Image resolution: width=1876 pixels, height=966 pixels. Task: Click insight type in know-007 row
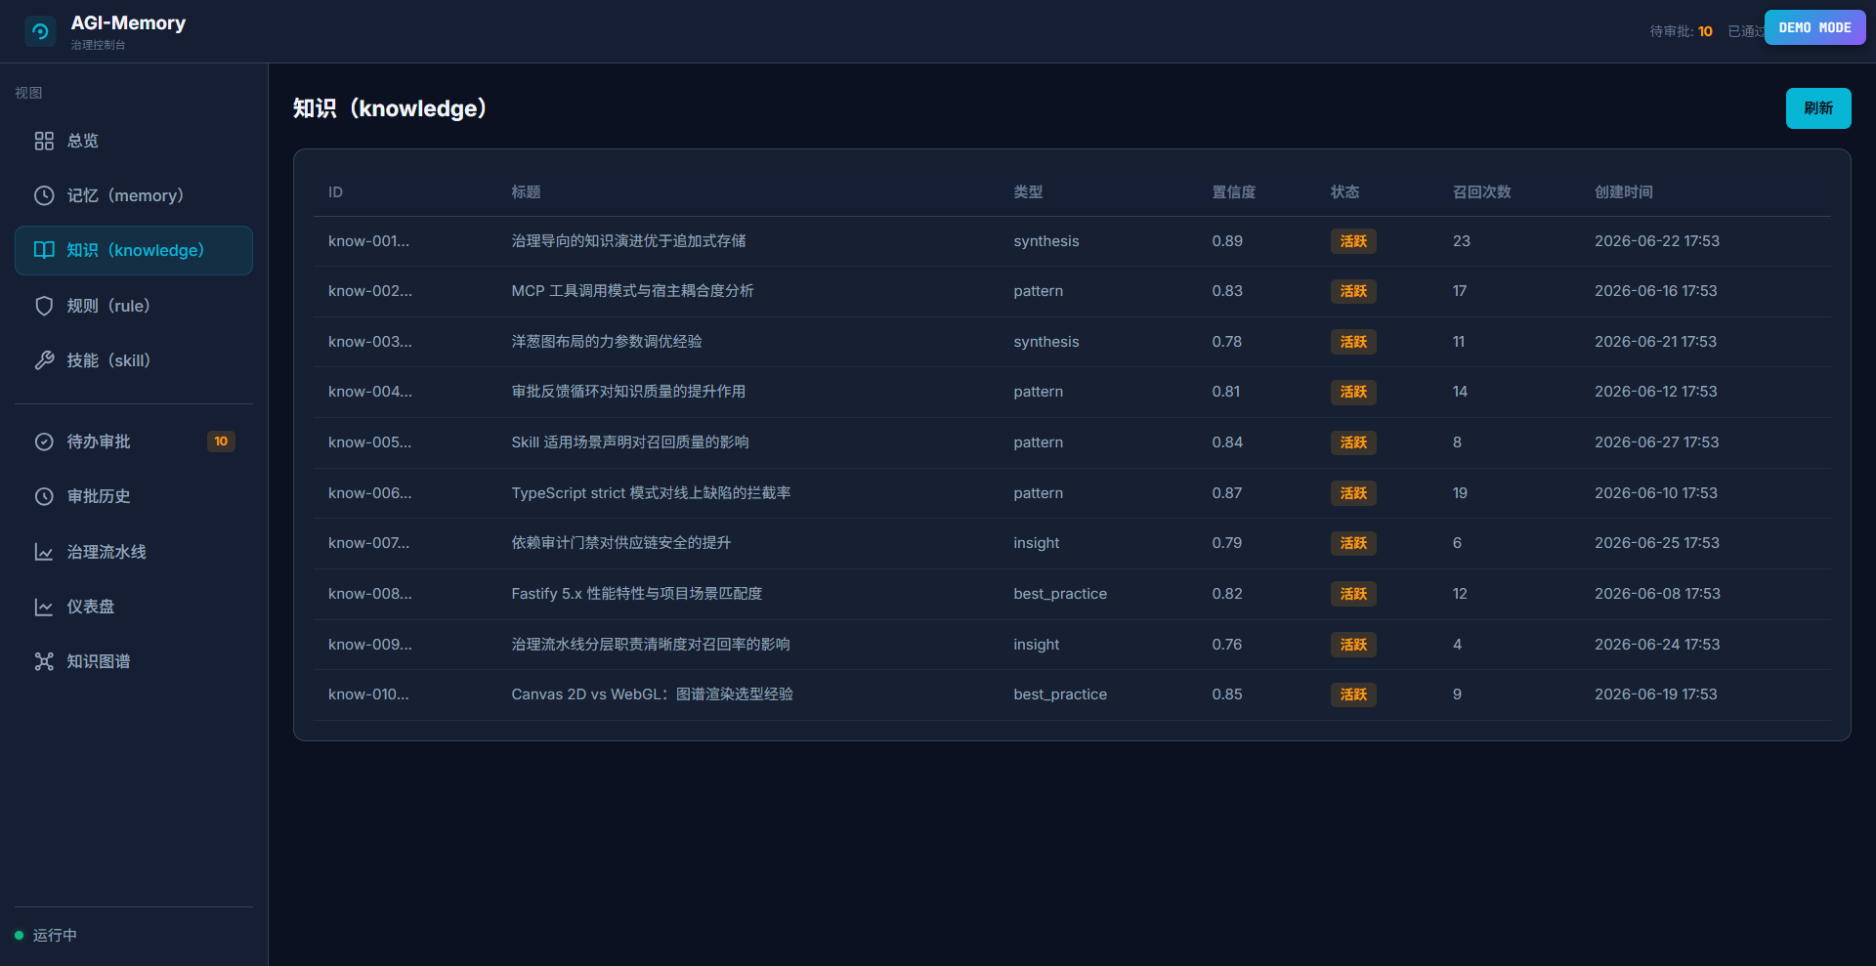click(x=1036, y=543)
